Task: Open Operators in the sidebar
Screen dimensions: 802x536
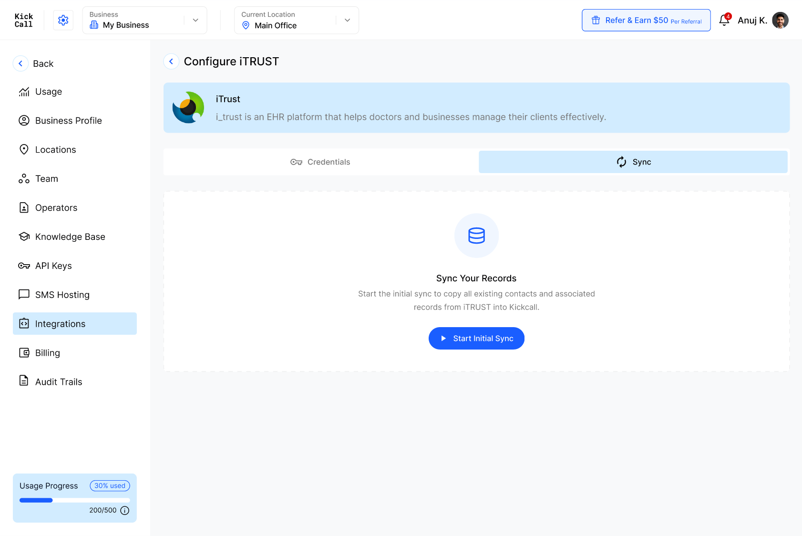Action: point(75,207)
